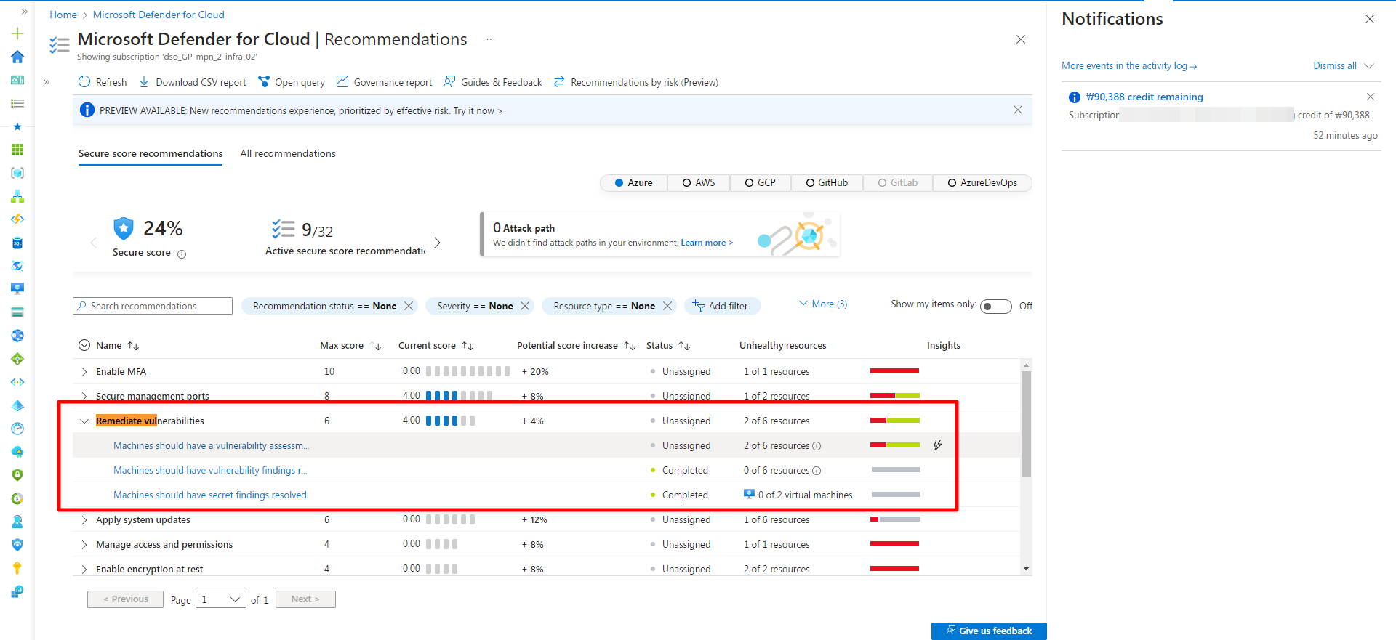
Task: Click Home in the breadcrumb
Action: click(63, 15)
